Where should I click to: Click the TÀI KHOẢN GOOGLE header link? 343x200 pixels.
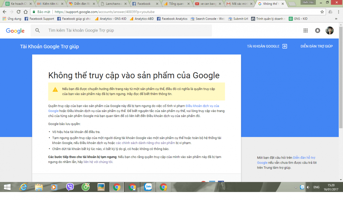[267, 46]
